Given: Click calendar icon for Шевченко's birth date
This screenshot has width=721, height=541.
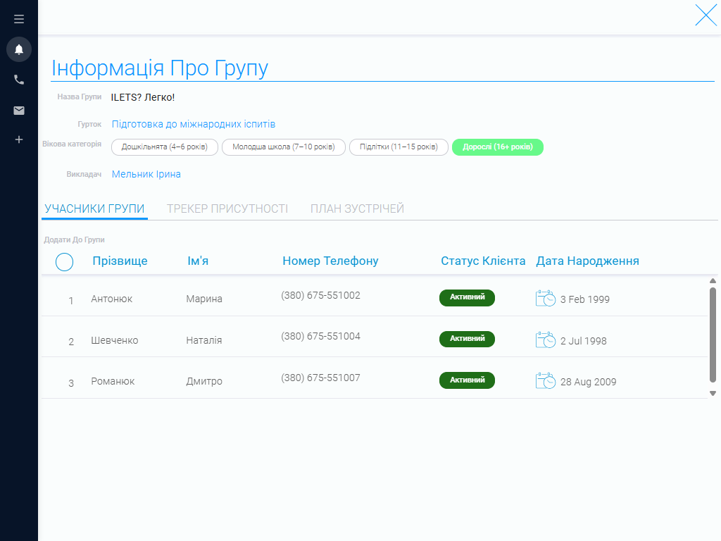Looking at the screenshot, I should coord(546,340).
